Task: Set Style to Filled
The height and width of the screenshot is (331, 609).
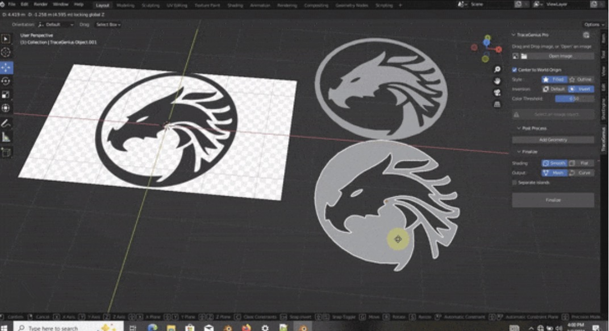Action: (554, 80)
